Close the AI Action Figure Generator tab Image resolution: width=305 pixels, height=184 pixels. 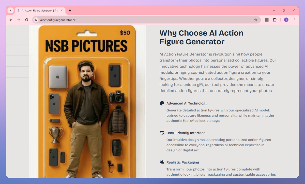click(x=62, y=10)
